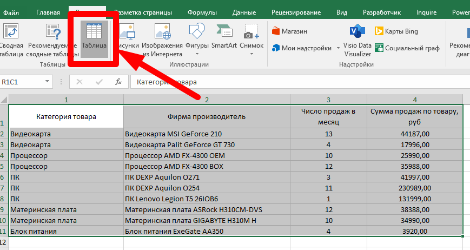Launch Visio Data Visualizer

coord(358,40)
